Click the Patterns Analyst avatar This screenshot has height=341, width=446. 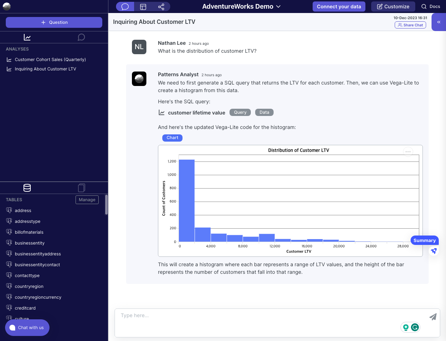tap(139, 79)
